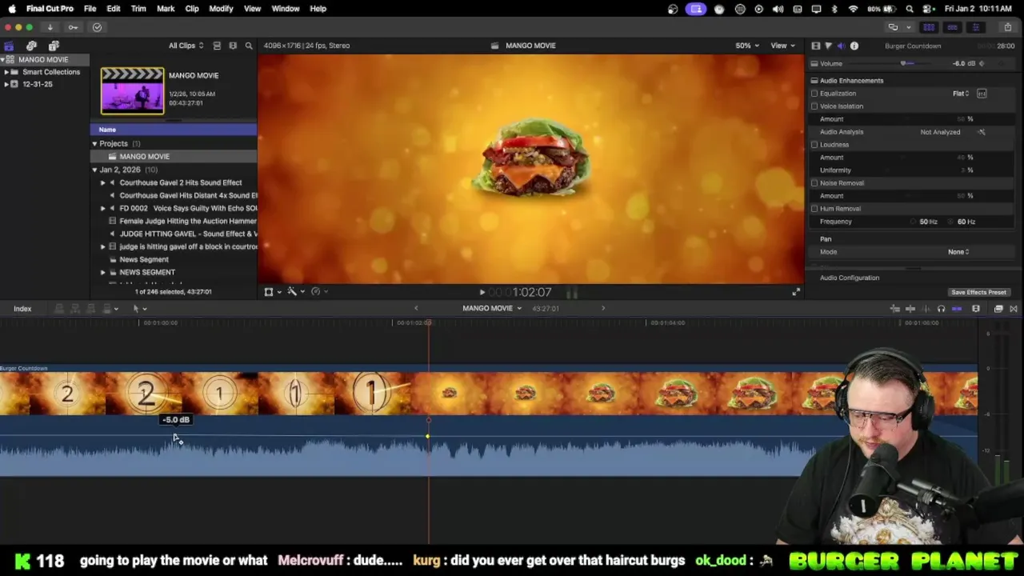Image resolution: width=1024 pixels, height=576 pixels.
Task: Go forward in timeline history
Action: [603, 308]
